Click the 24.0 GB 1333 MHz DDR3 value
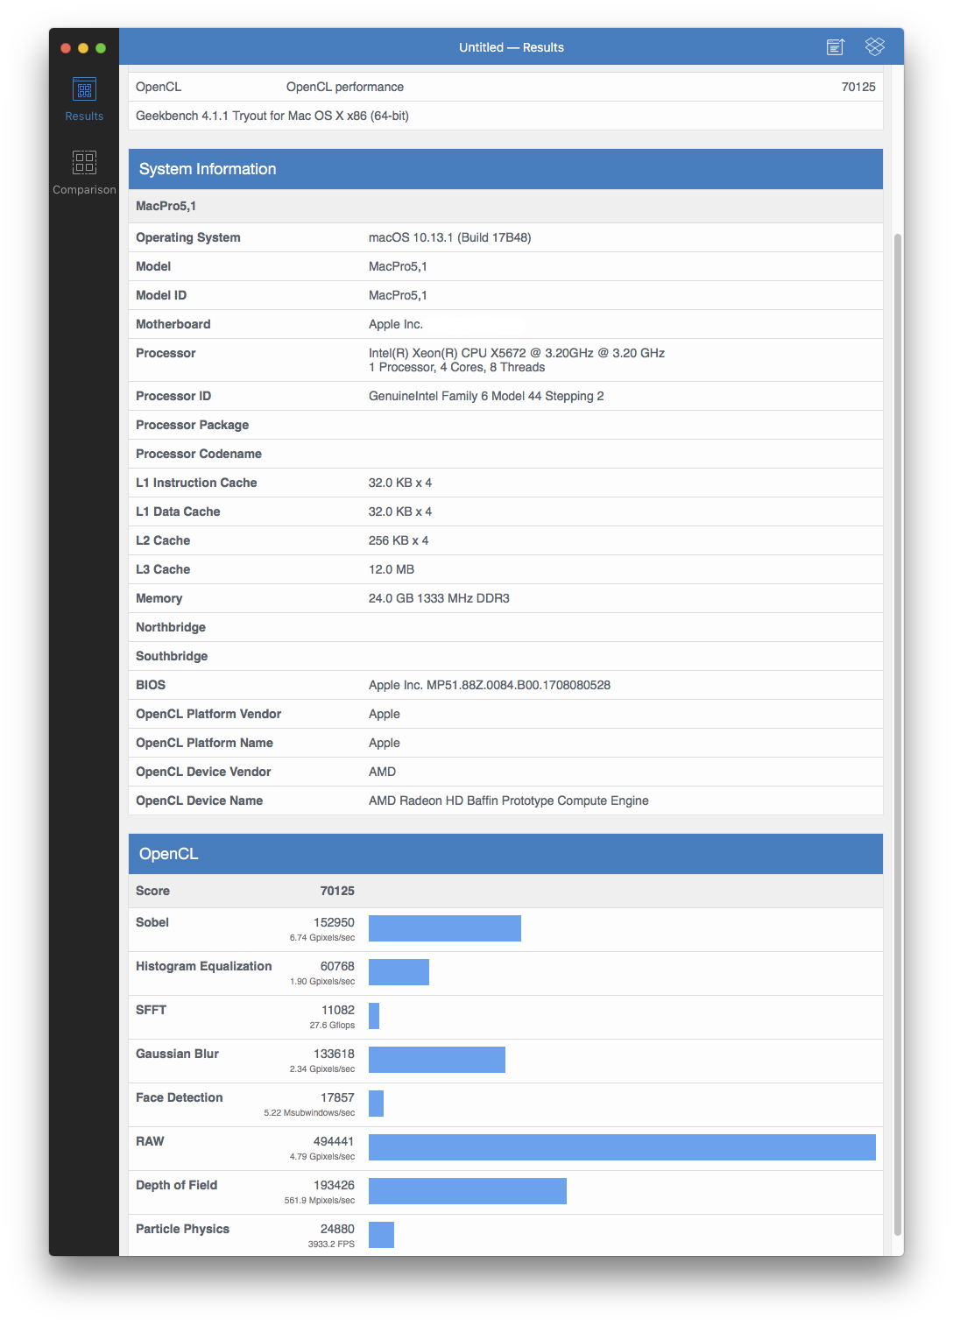This screenshot has width=953, height=1326. tap(439, 598)
